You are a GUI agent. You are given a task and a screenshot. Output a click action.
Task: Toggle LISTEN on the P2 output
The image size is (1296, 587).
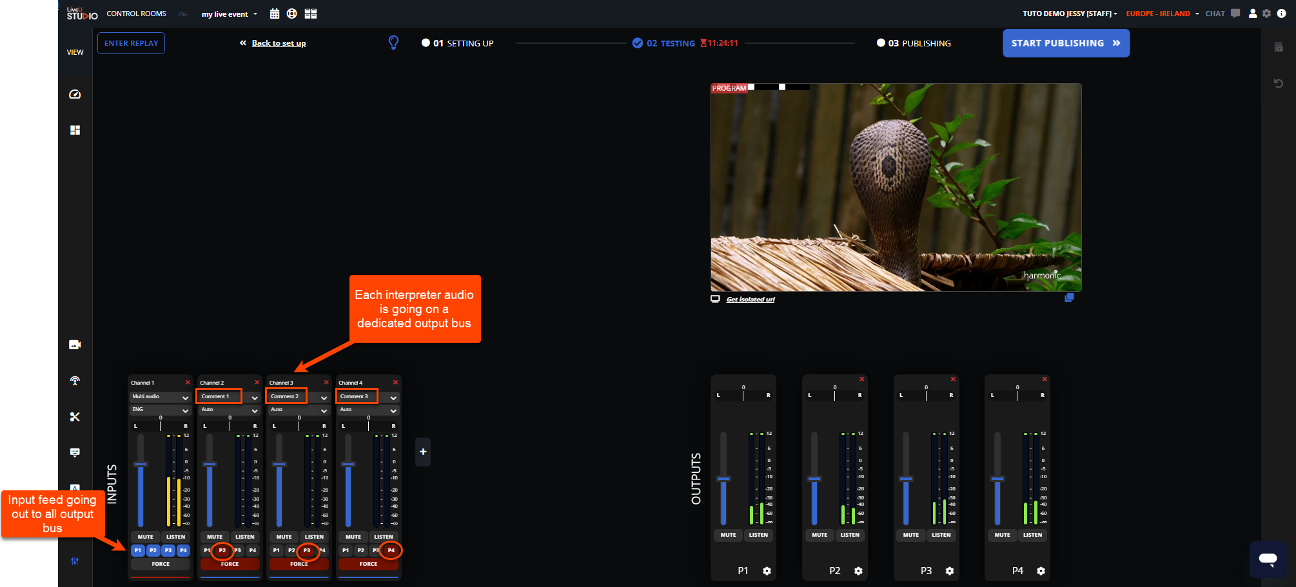pyautogui.click(x=850, y=535)
